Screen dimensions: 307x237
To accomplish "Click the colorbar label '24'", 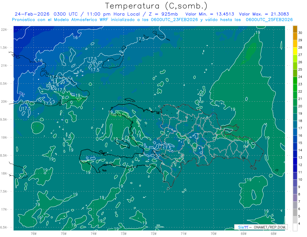I will (x=300, y=77).
